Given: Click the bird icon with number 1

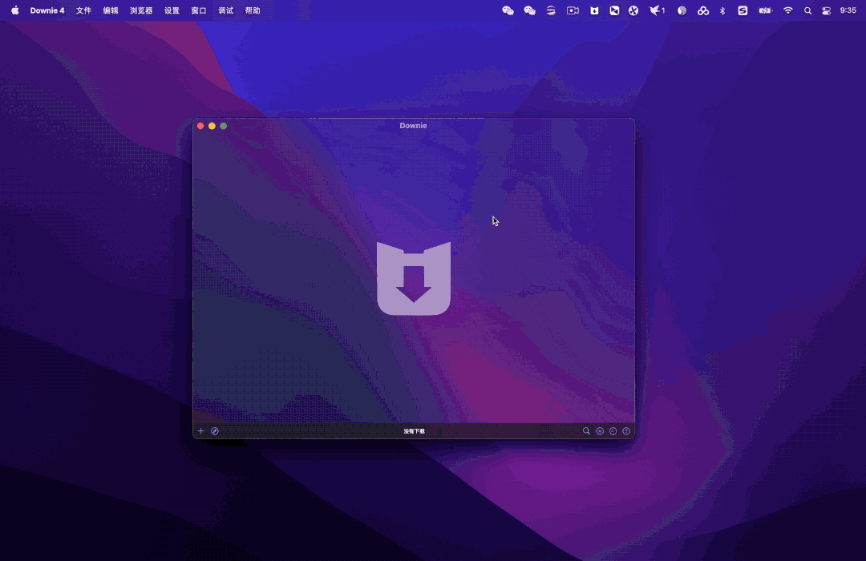Looking at the screenshot, I should (x=657, y=10).
